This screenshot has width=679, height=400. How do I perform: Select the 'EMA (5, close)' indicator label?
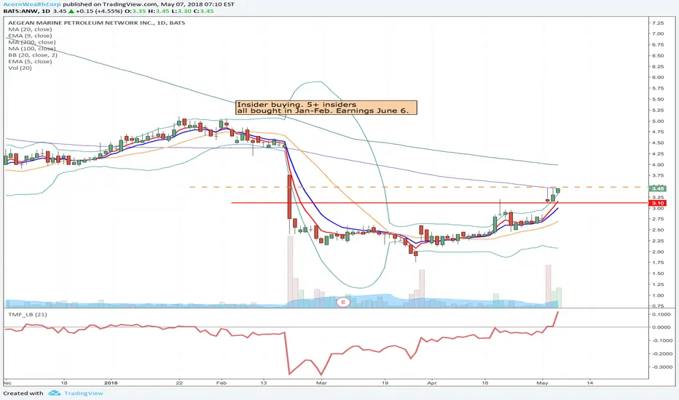click(x=30, y=61)
